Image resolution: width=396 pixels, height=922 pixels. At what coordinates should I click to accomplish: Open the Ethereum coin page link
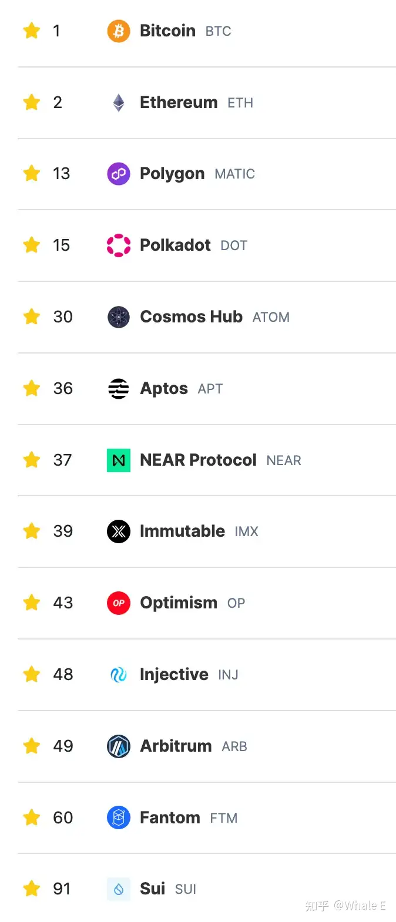click(179, 103)
